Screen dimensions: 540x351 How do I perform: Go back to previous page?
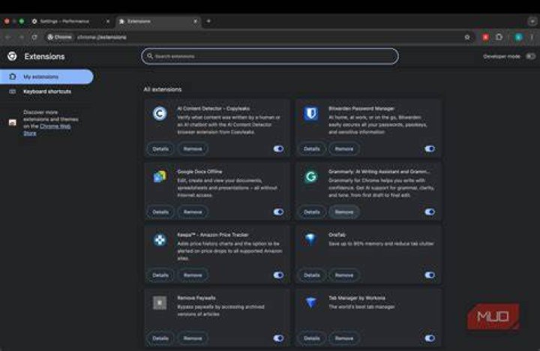pos(8,37)
